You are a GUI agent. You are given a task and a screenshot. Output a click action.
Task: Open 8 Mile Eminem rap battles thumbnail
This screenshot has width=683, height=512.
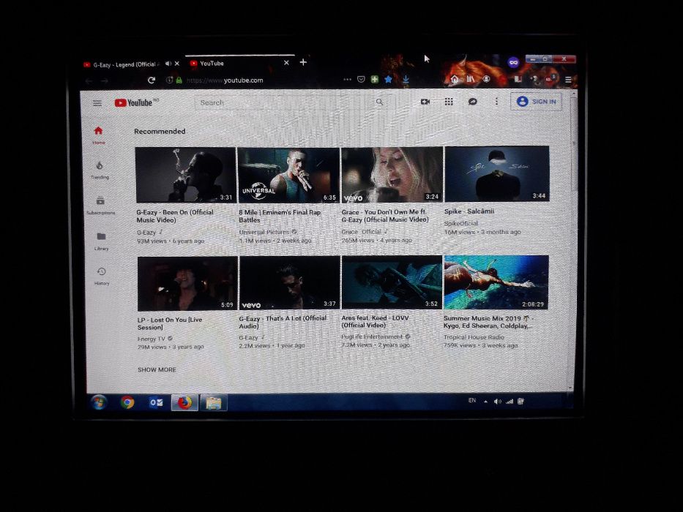(x=289, y=175)
